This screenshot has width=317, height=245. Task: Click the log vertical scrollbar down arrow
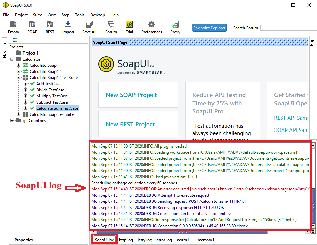[313, 226]
